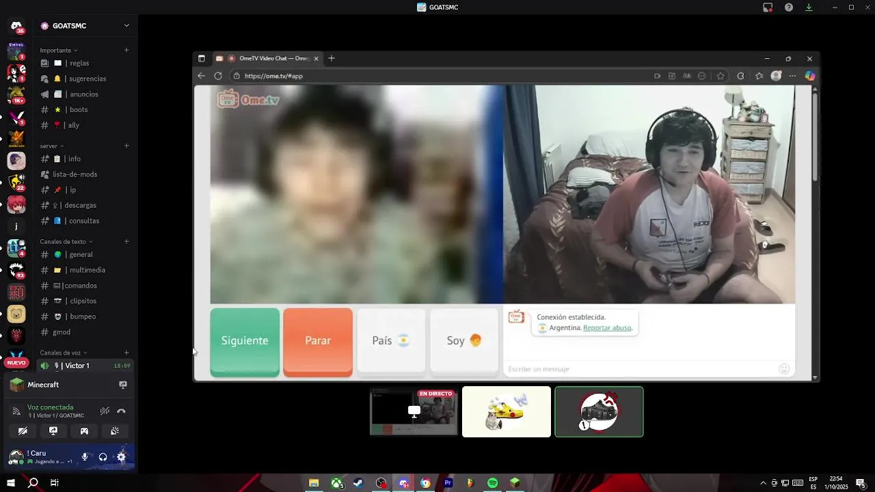Collapse Canales de voz category
Screen dimensions: 875x492
tap(64, 353)
